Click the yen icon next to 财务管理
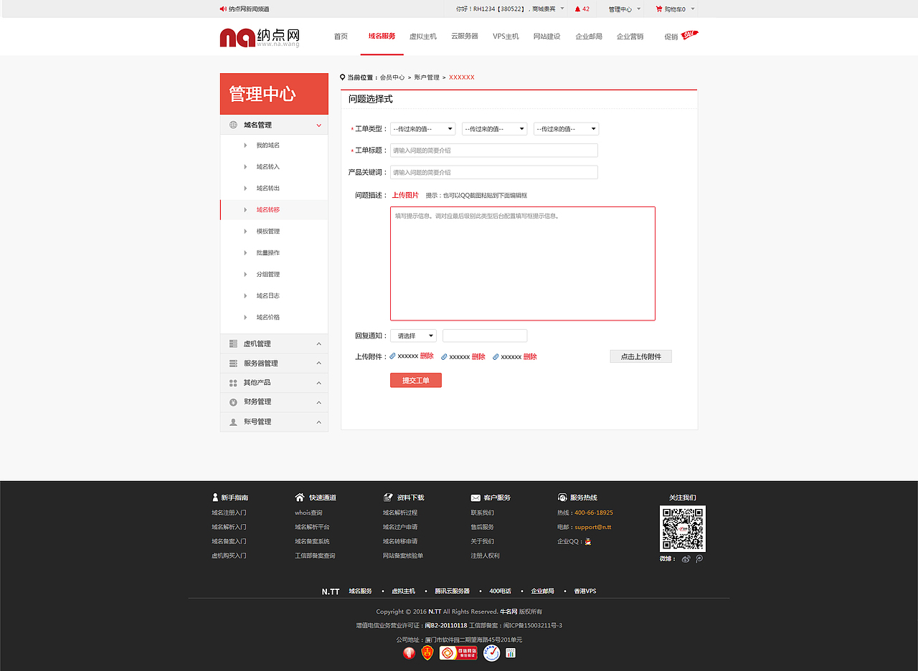The image size is (918, 671). pos(233,402)
